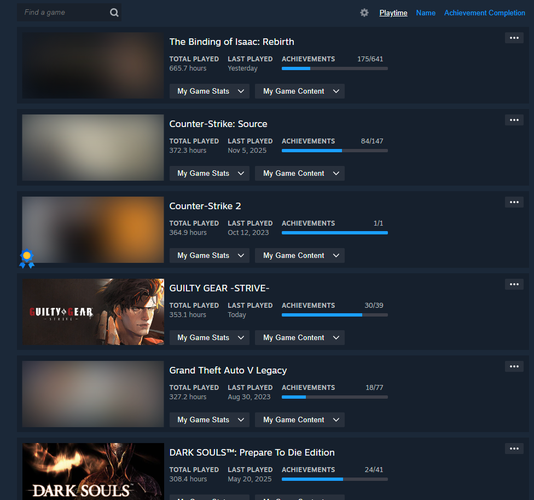Screen dimensions: 534x500
Task: Click Counter-Strike: Source achievement progress bar
Action: pos(335,151)
